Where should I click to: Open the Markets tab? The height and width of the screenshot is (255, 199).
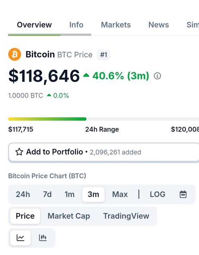point(116,25)
